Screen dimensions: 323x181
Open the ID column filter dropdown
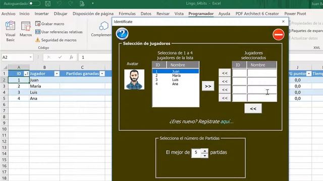[x=26, y=74]
